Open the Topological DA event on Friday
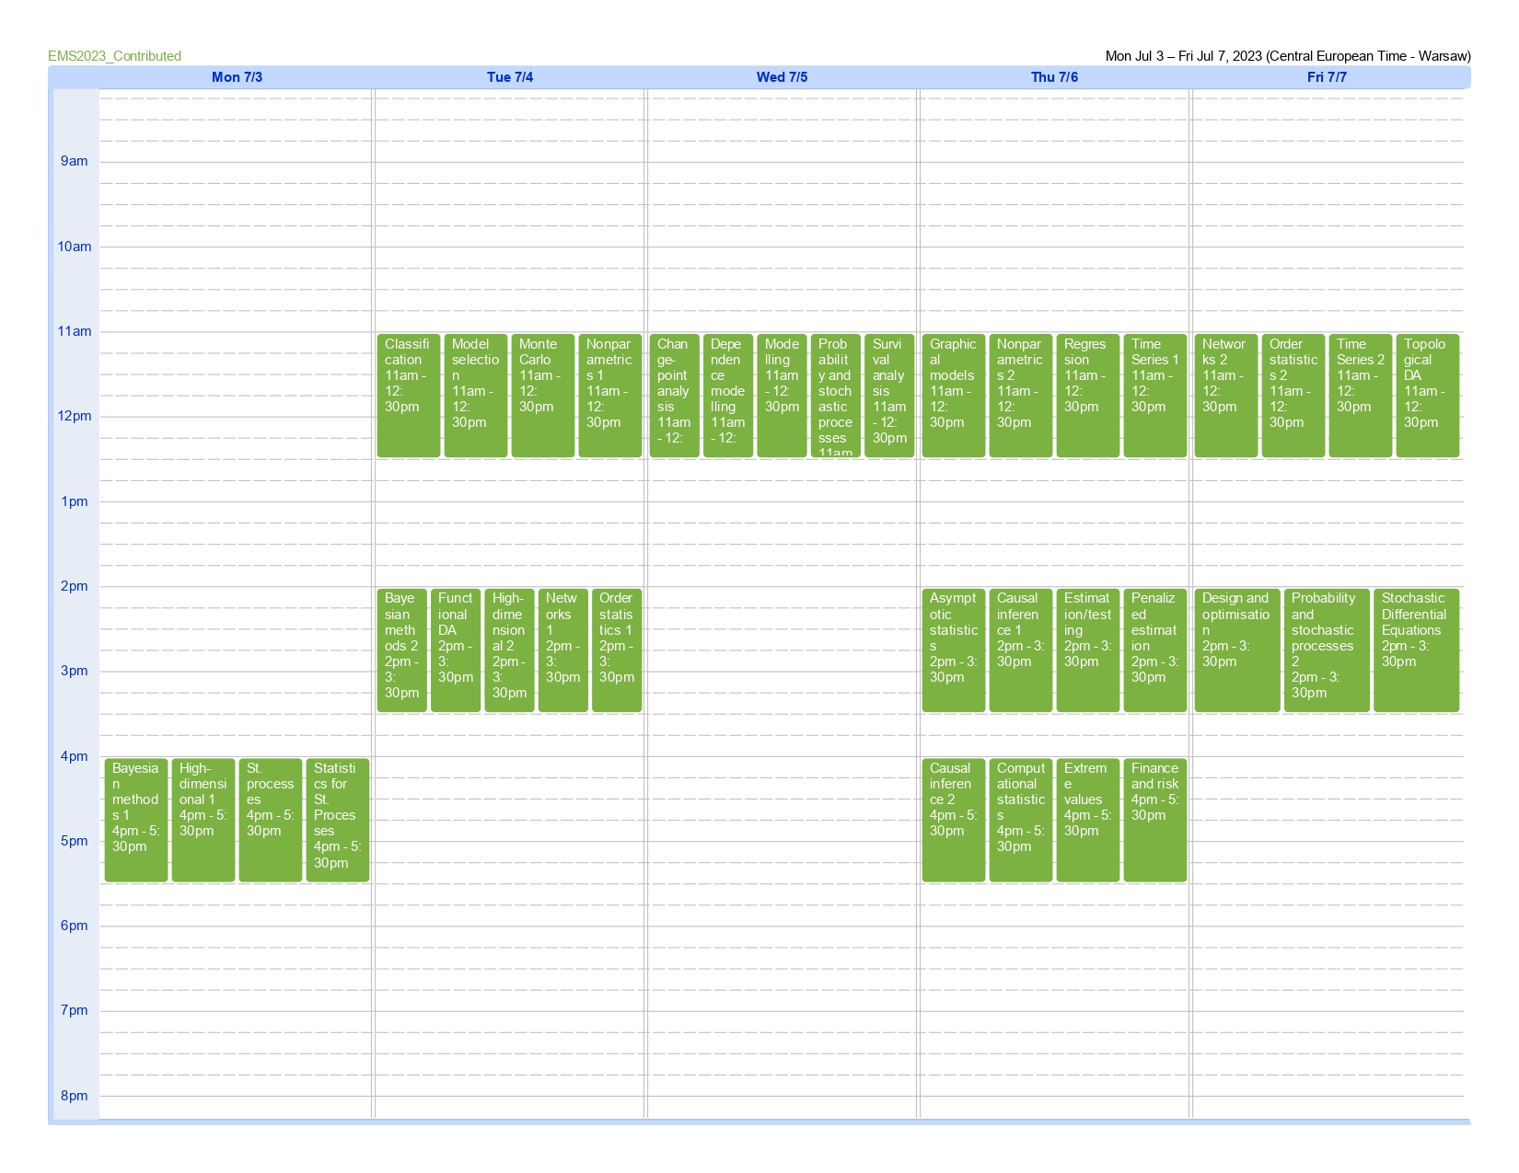The image size is (1519, 1173). (1427, 395)
